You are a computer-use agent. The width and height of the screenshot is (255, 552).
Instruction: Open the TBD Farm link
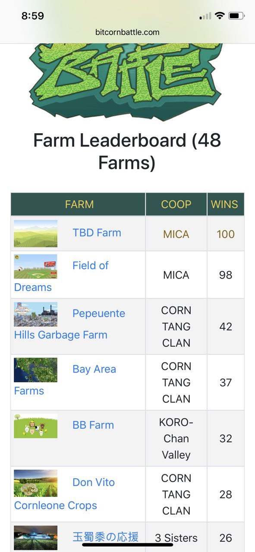click(97, 233)
